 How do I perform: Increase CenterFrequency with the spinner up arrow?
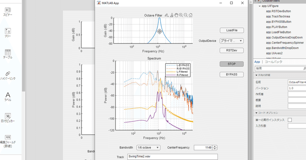[x=215, y=146]
